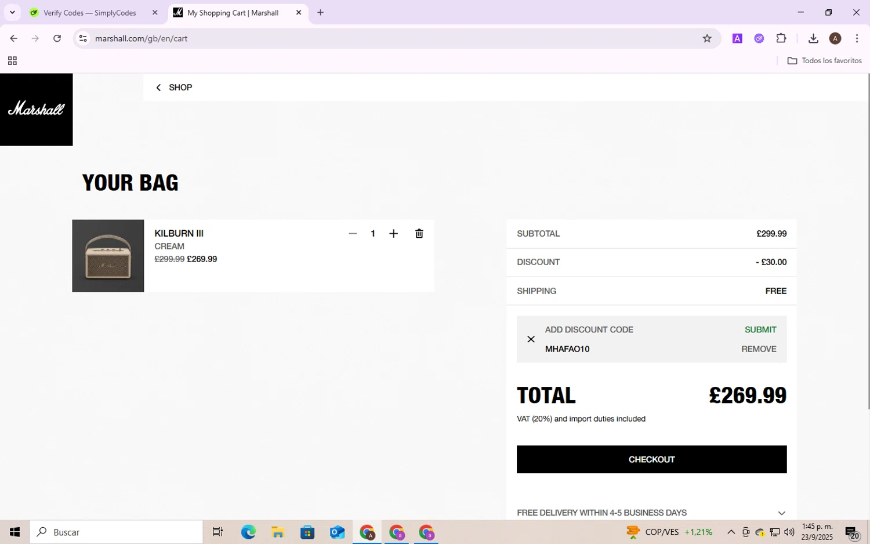
Task: View site information icon
Action: [x=83, y=38]
